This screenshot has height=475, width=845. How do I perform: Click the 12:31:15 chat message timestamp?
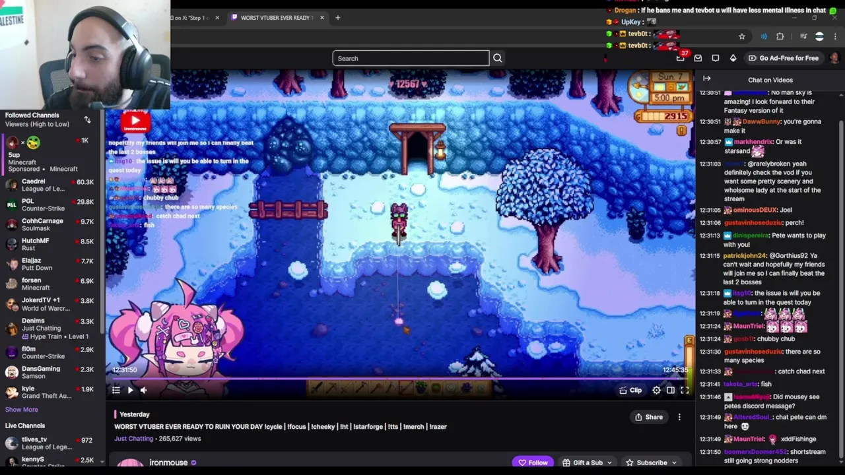[710, 256]
